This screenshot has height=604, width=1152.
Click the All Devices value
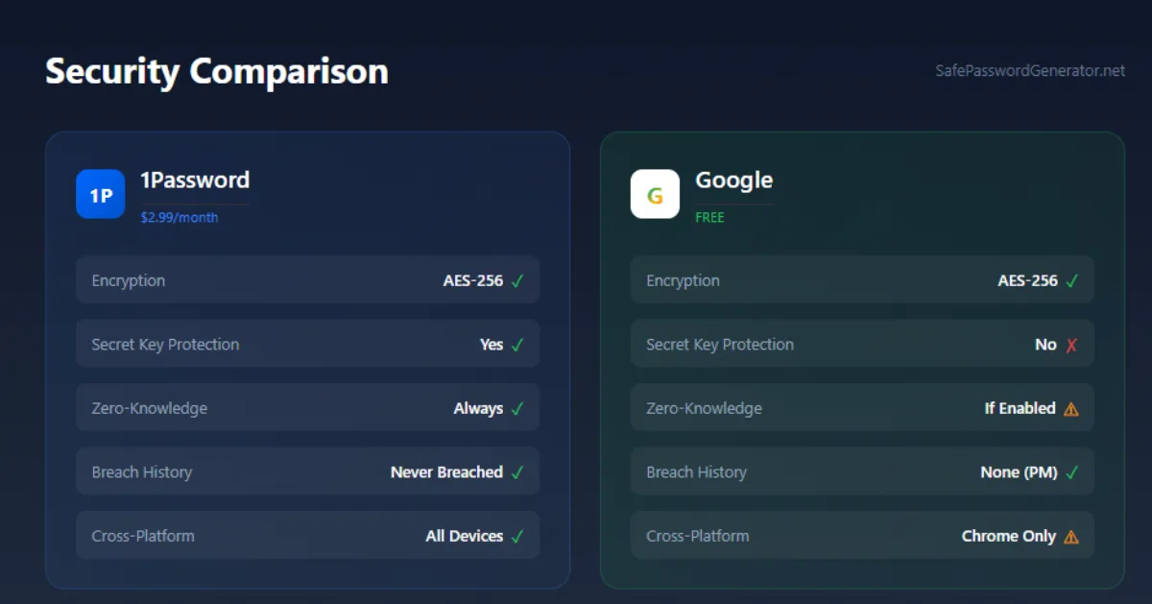coord(465,536)
